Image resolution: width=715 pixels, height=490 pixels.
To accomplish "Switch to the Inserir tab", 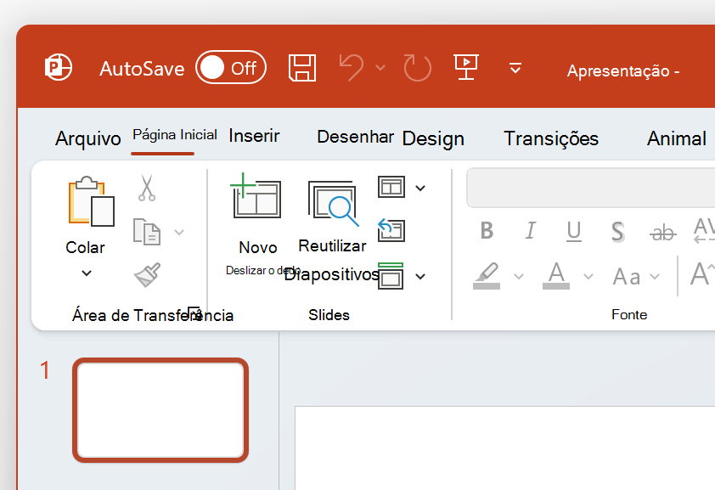I will click(254, 136).
